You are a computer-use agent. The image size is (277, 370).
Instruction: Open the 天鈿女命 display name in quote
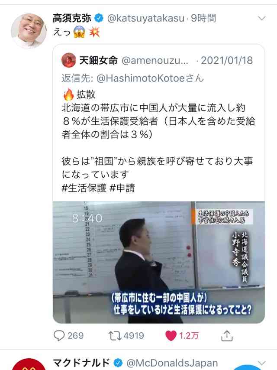coord(99,60)
